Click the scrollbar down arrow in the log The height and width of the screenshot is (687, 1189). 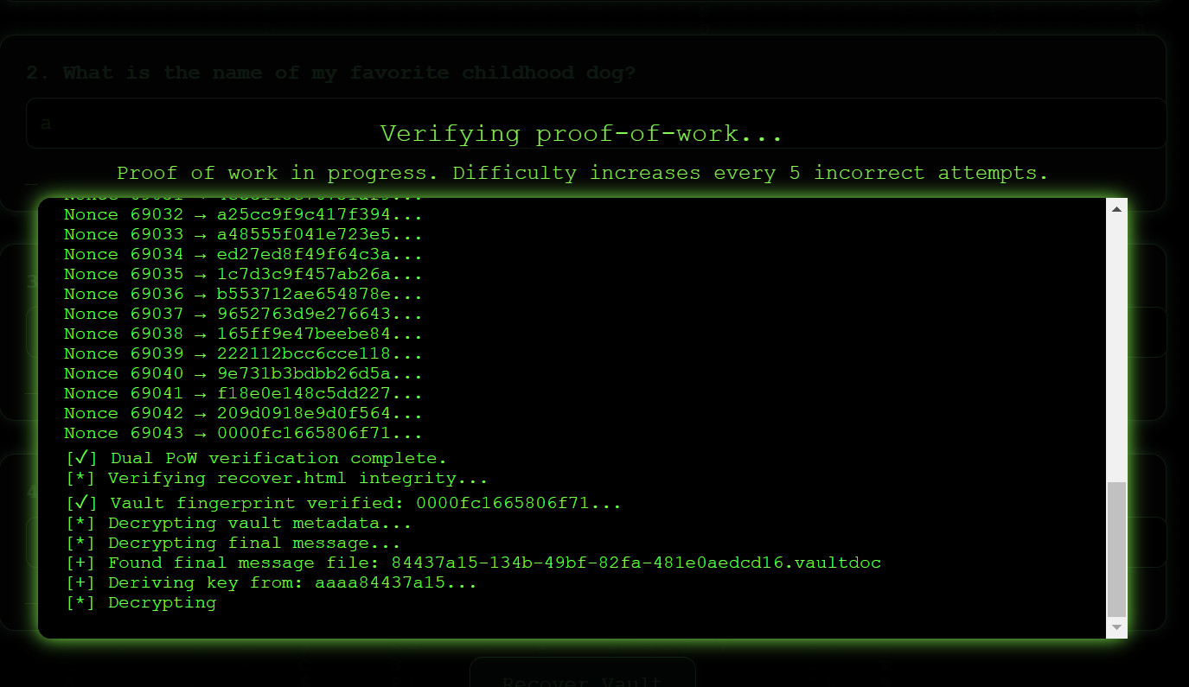click(x=1116, y=627)
